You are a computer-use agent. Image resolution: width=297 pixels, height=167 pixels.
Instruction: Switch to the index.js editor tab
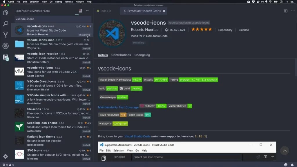coord(106,11)
